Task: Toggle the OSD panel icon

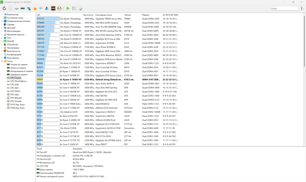Action: click(x=53, y=8)
